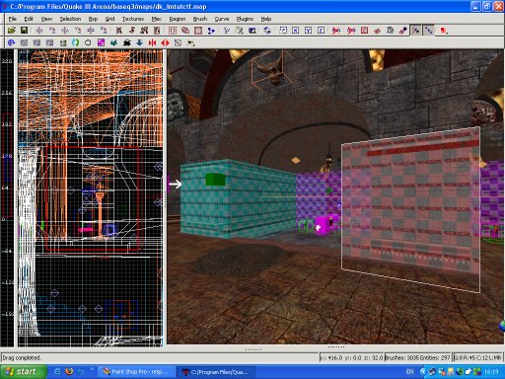Click the Select Complete Tall icon
This screenshot has height=379, width=505.
(x=119, y=31)
